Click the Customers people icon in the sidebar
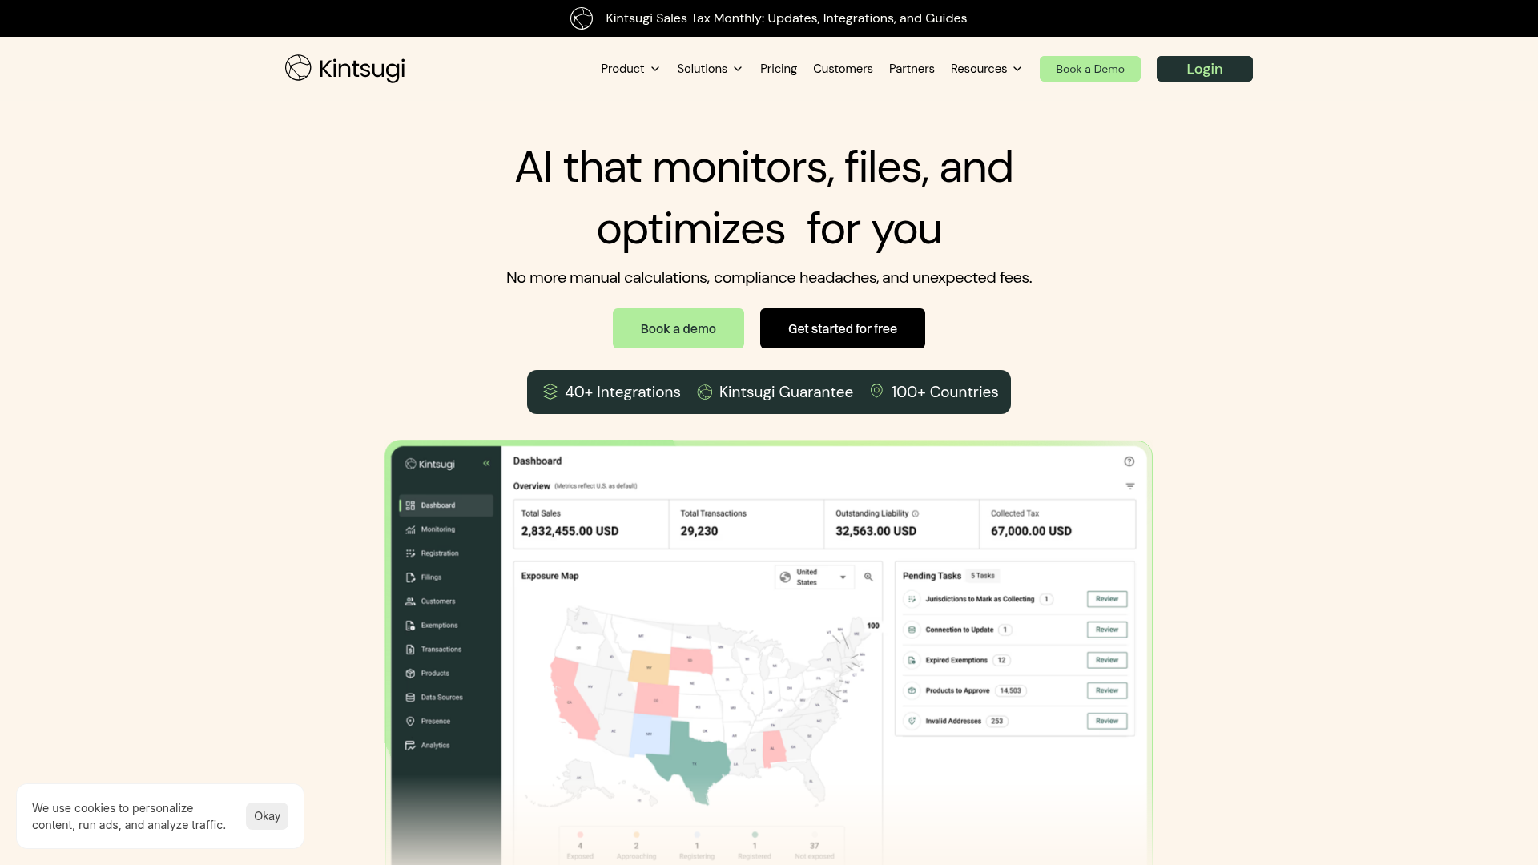1538x865 pixels. (x=410, y=601)
